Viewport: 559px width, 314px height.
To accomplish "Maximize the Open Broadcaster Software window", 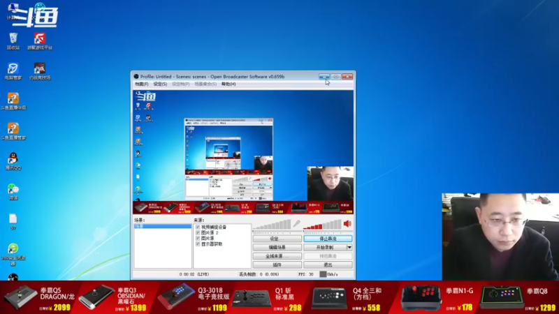I will tap(335, 77).
